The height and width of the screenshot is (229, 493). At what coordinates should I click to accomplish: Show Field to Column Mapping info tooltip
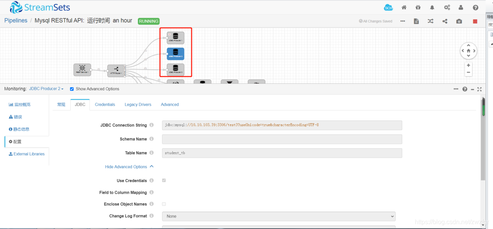pyautogui.click(x=152, y=192)
